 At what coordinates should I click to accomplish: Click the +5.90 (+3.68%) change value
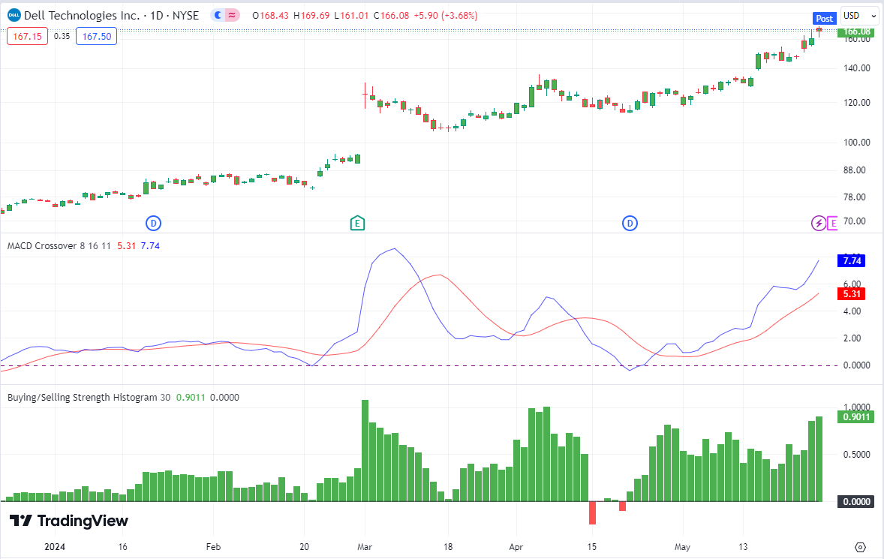[x=446, y=16]
